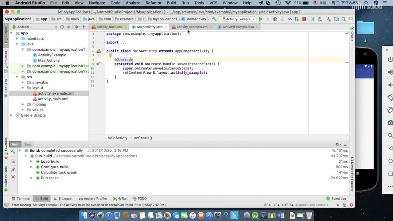Expand the values folder
The width and height of the screenshot is (393, 221).
23,110
